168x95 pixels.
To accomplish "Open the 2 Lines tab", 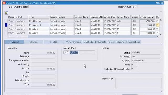I will click(x=34, y=42).
